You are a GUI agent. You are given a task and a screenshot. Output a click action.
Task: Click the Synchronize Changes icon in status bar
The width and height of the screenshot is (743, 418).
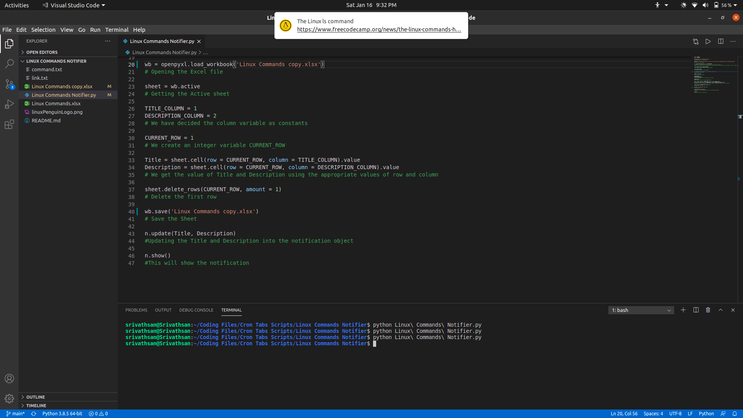click(34, 414)
